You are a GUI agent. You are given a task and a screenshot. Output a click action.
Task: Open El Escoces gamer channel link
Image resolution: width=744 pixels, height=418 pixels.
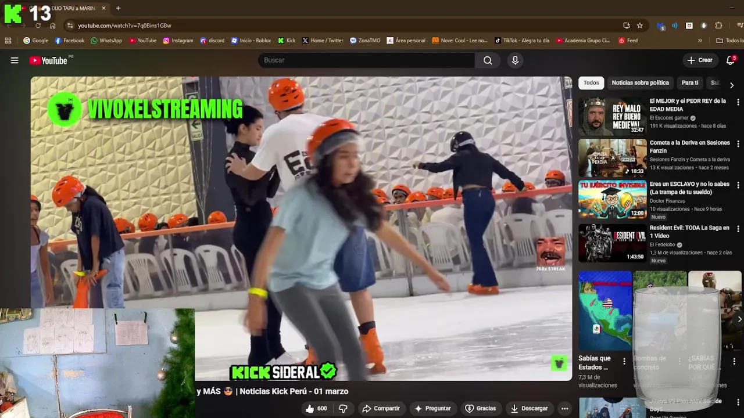669,118
